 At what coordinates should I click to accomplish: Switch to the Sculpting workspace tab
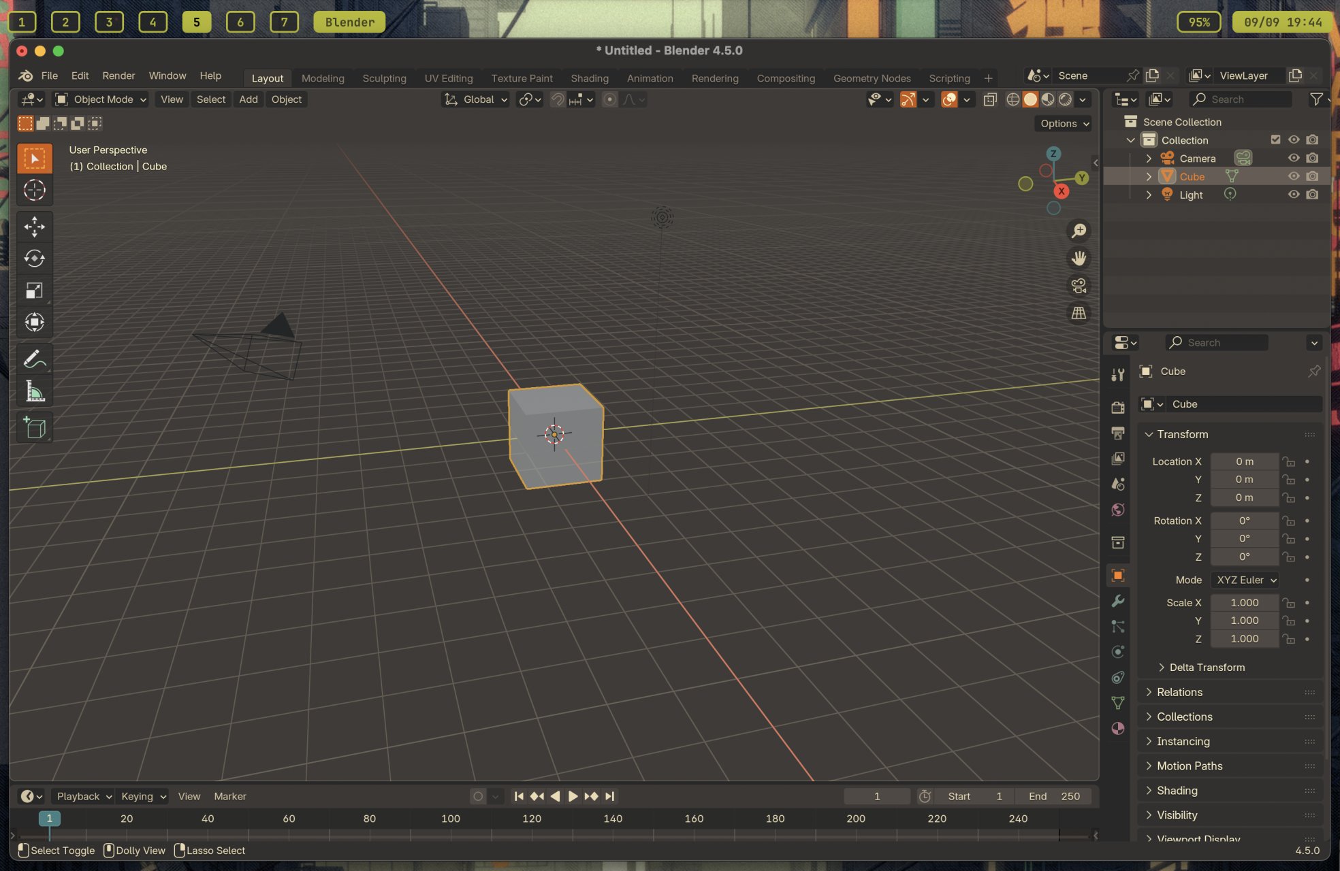(384, 78)
